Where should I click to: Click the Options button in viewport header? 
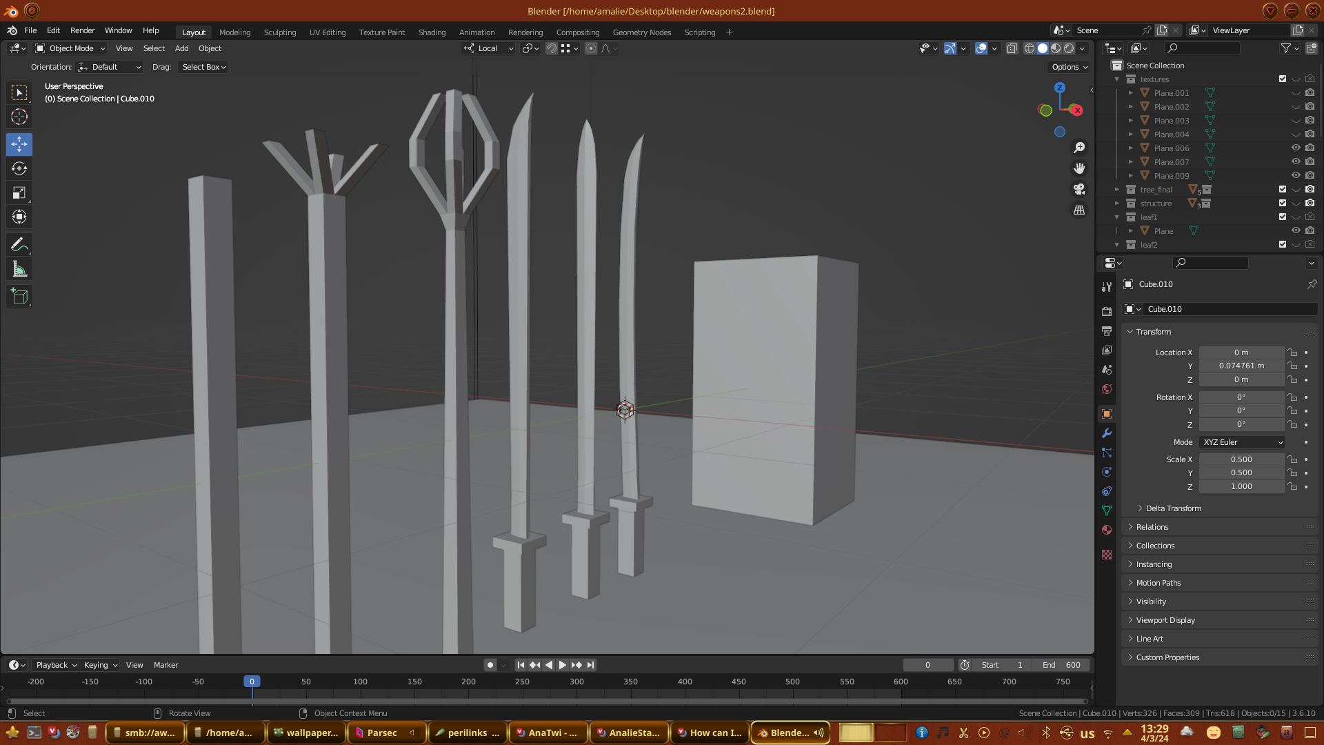pyautogui.click(x=1070, y=67)
